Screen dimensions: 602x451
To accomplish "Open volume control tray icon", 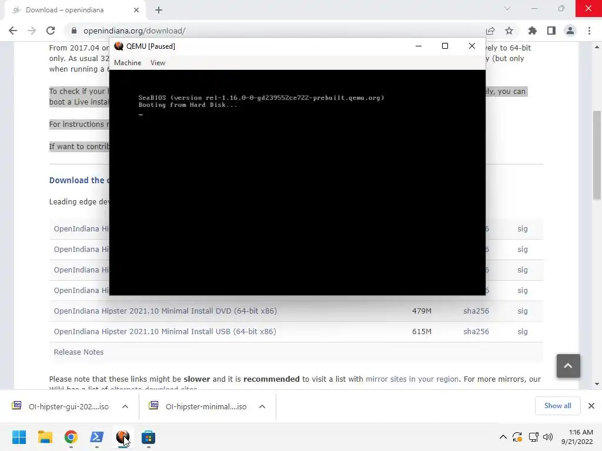I will (548, 437).
